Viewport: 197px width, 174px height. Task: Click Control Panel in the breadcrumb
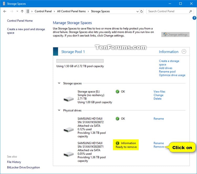pos(43,11)
